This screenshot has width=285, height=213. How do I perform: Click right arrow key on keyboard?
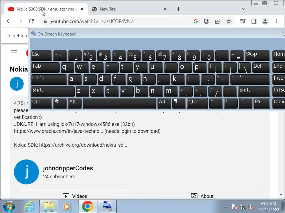[245, 104]
